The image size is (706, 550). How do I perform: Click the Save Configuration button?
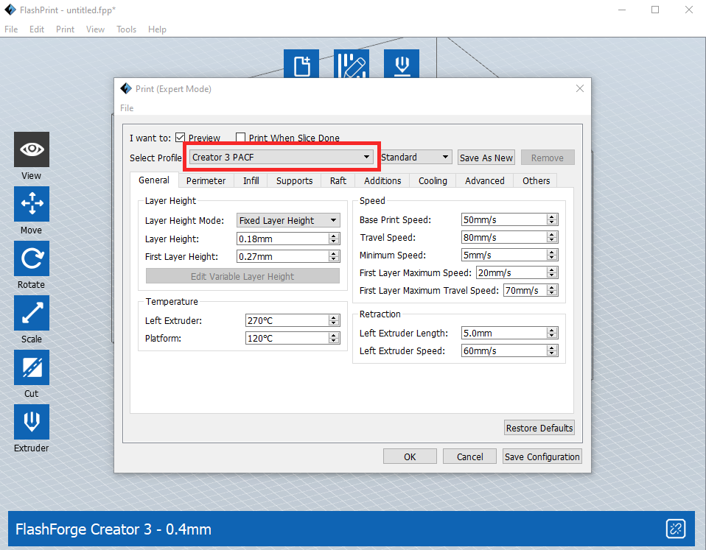point(542,456)
